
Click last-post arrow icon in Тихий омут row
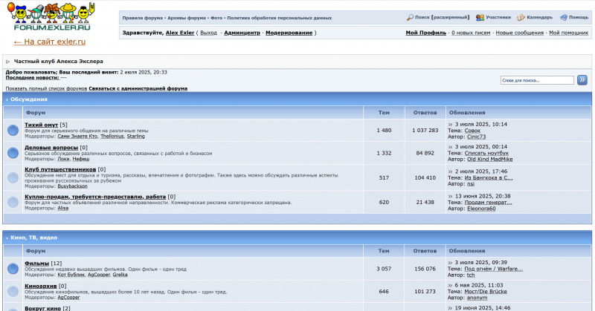(x=451, y=125)
